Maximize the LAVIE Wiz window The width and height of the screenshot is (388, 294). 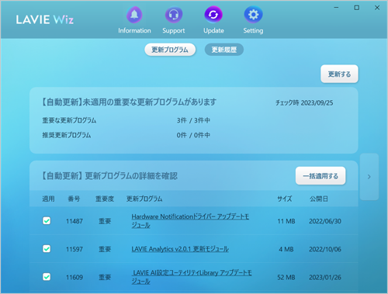tap(357, 8)
